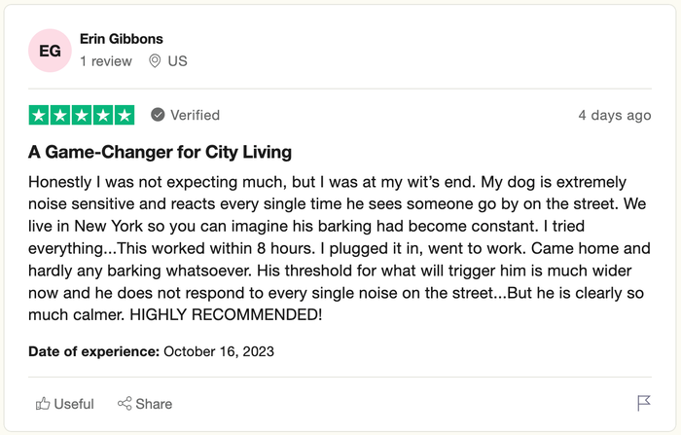Click the first green rating star
The width and height of the screenshot is (681, 435).
[39, 115]
